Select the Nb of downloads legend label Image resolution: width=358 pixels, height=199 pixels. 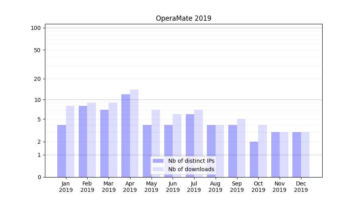(191, 169)
